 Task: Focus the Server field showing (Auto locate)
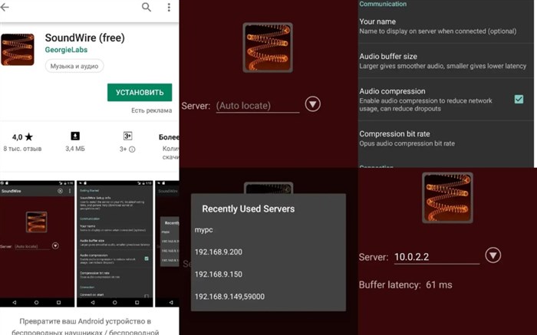[x=258, y=106]
